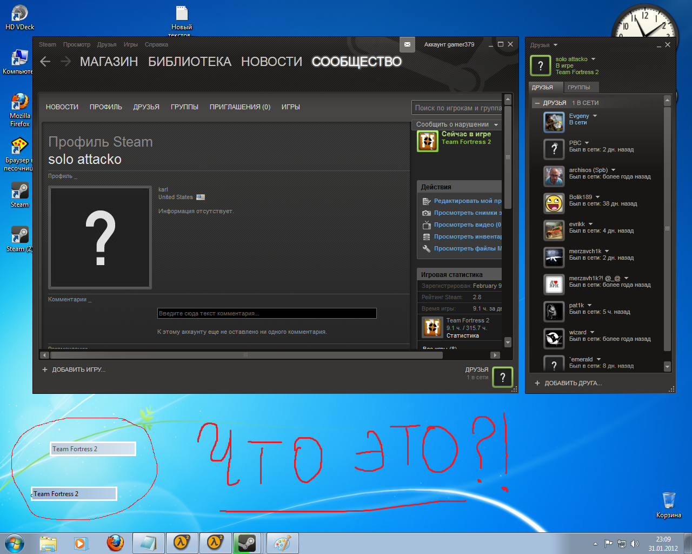Open Evgeny's dropdown arrow
This screenshot has width=692, height=554.
[595, 116]
